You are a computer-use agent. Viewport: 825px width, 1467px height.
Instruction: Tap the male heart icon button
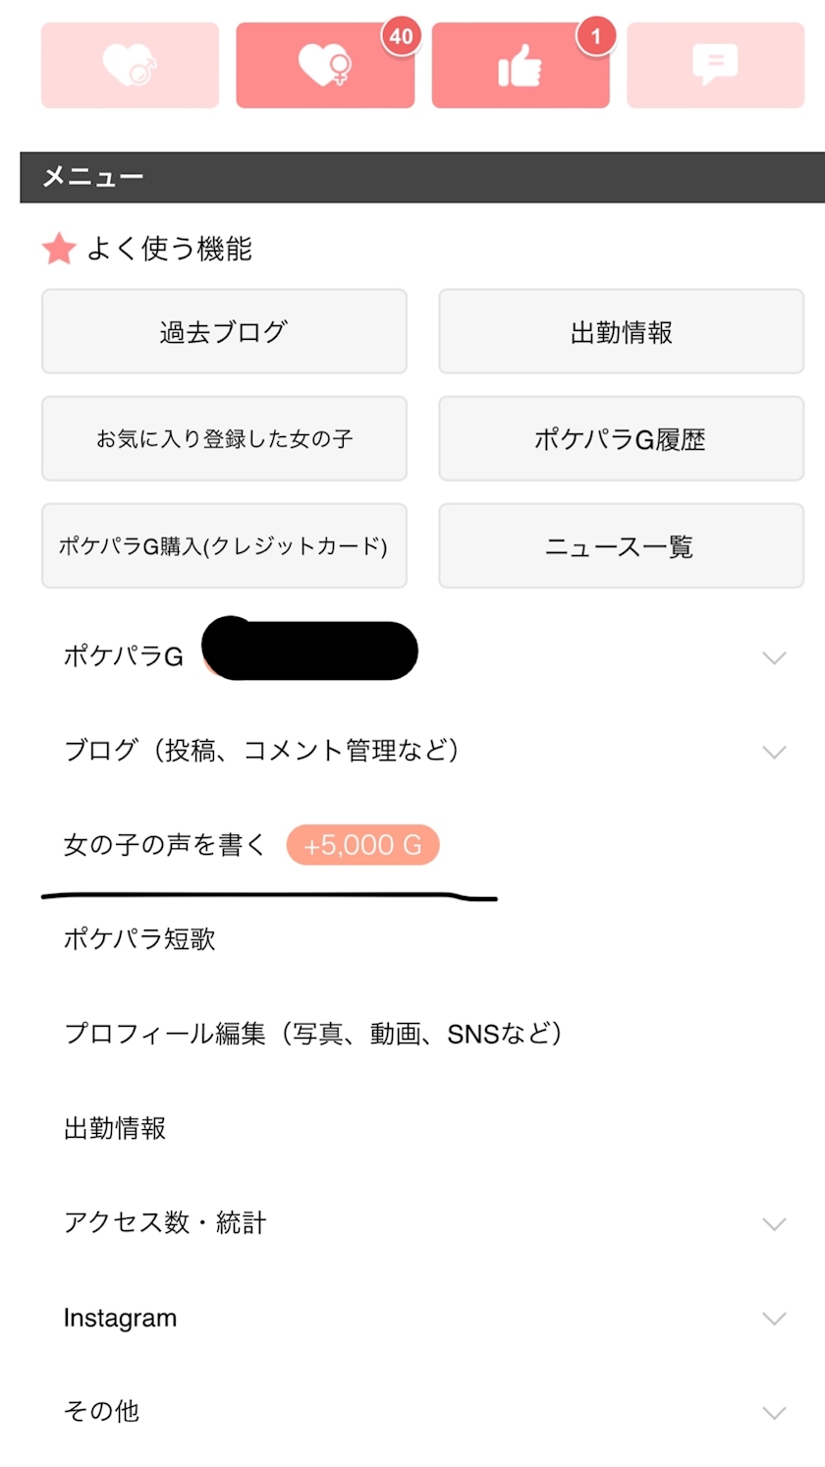130,65
